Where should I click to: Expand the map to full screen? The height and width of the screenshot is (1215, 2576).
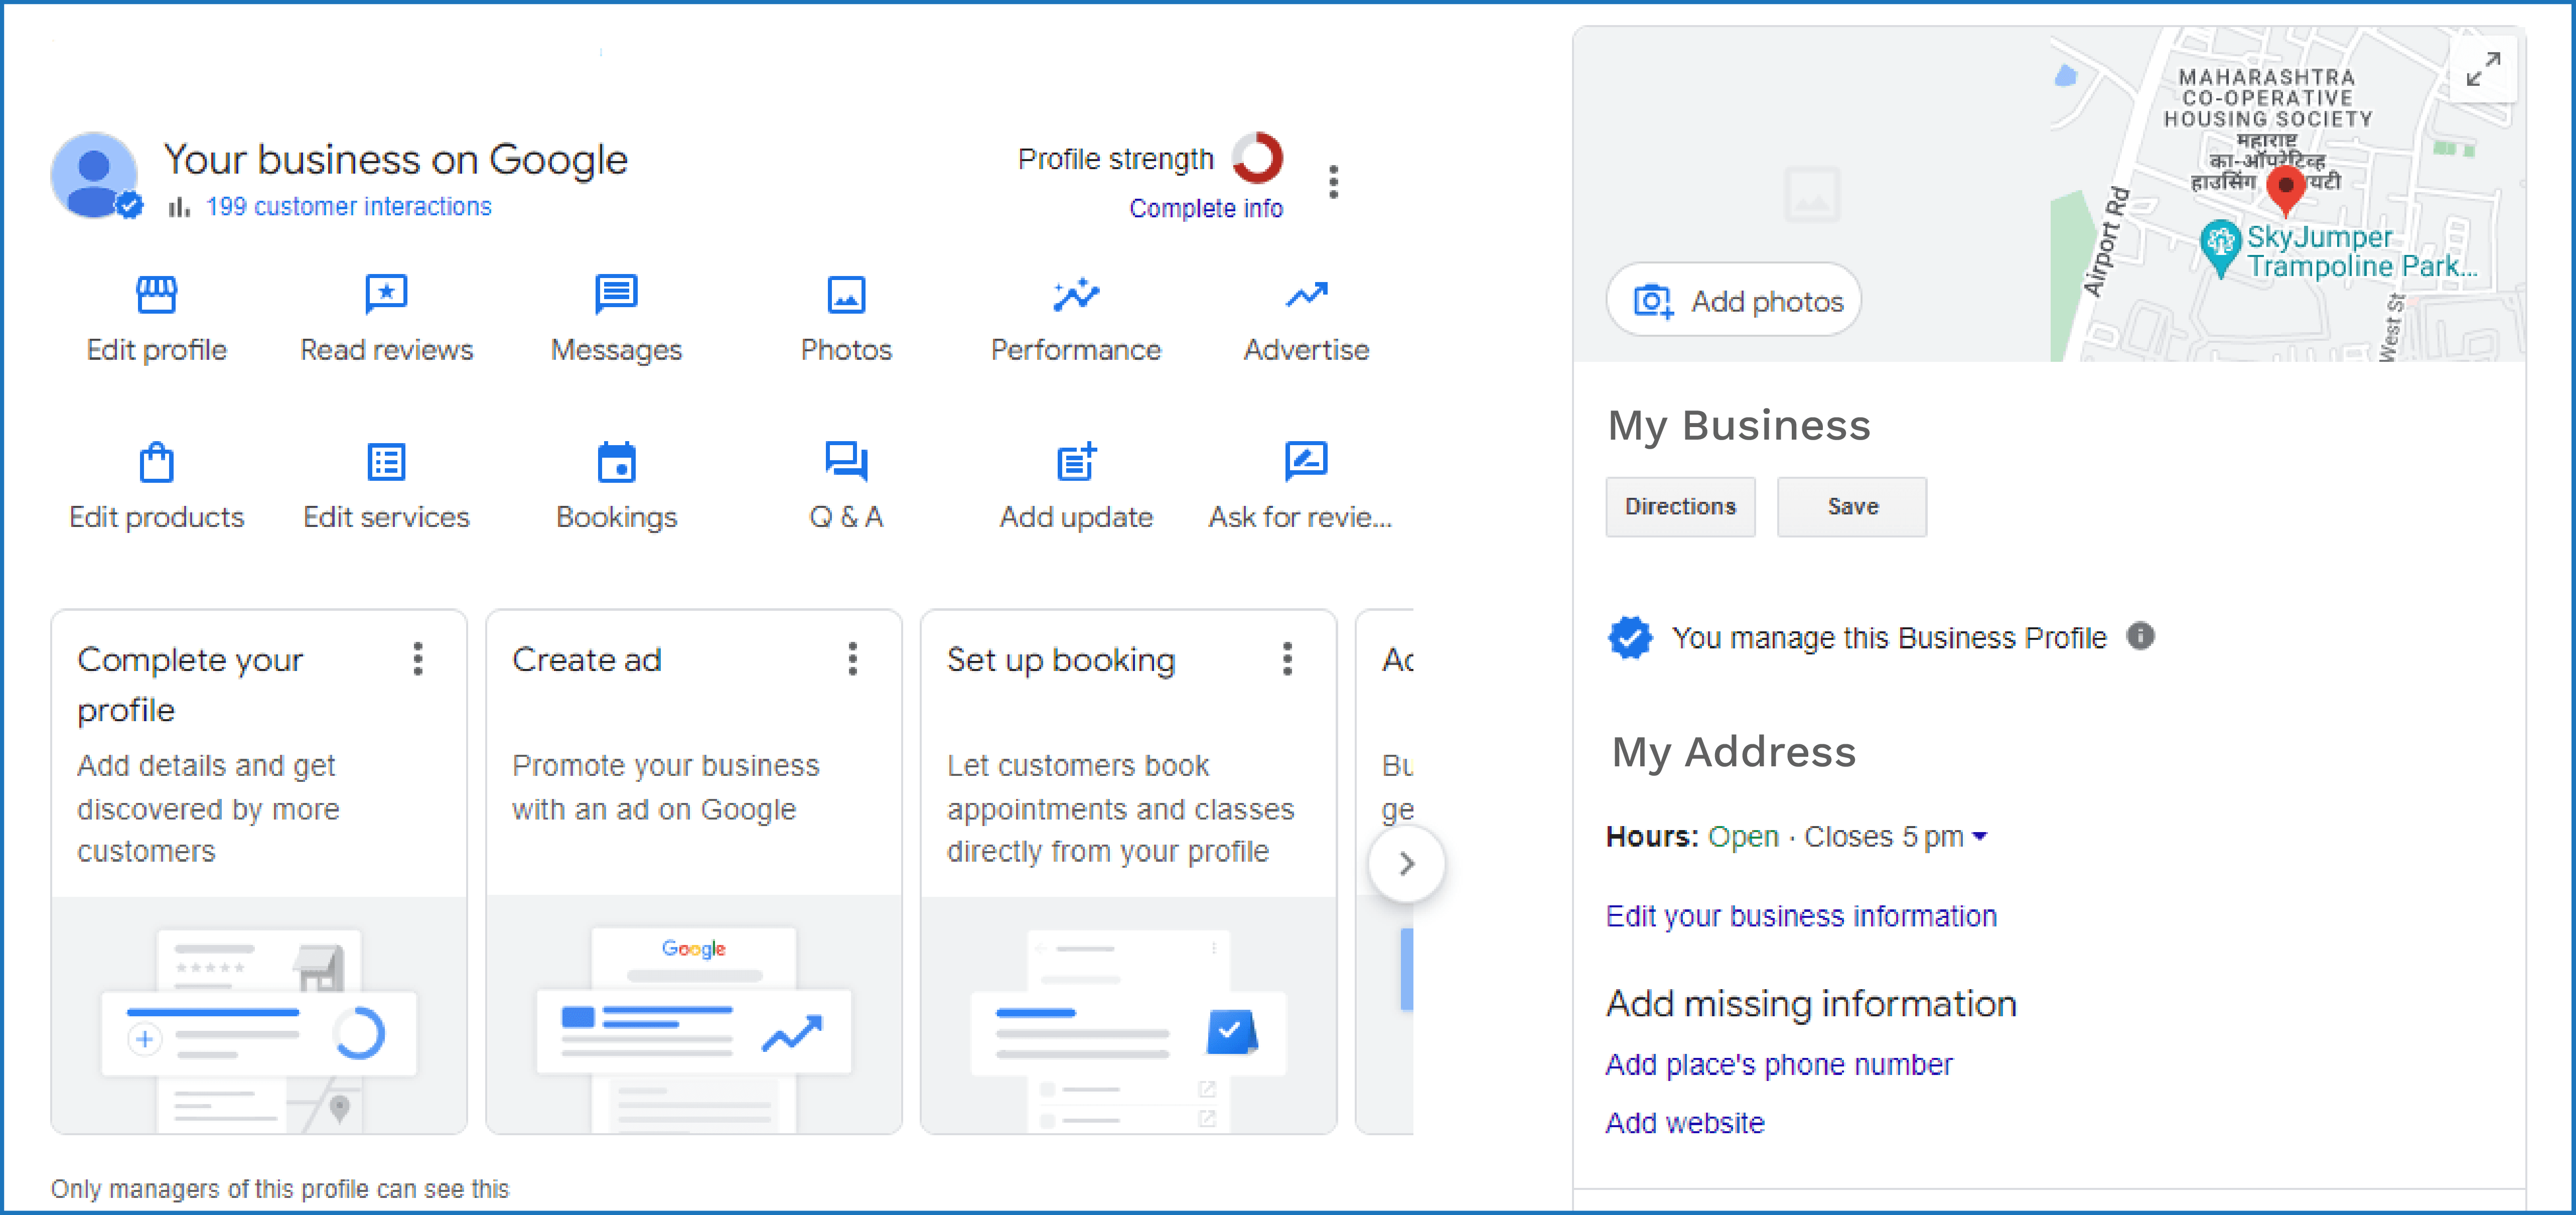(x=2483, y=69)
